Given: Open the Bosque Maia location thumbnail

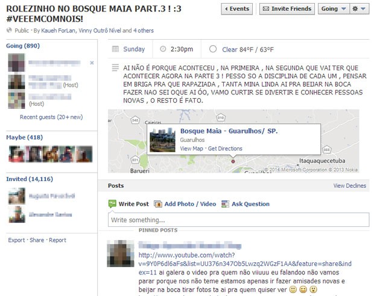Looking at the screenshot, I should [162, 140].
